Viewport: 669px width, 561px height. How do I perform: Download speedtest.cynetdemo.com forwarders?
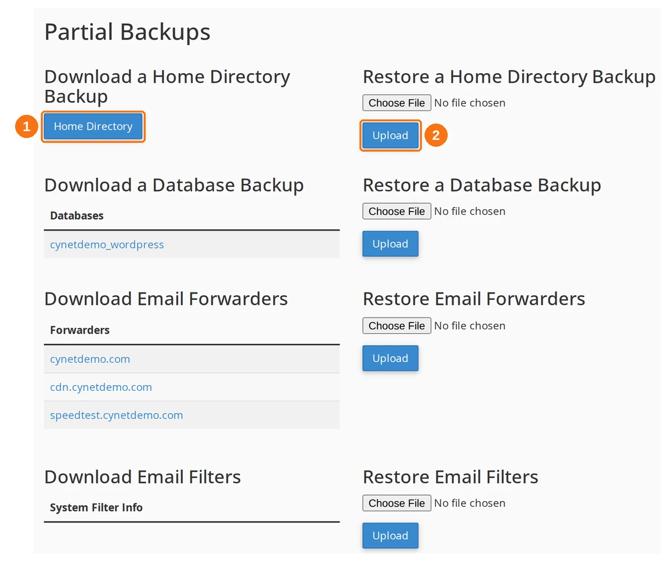117,415
